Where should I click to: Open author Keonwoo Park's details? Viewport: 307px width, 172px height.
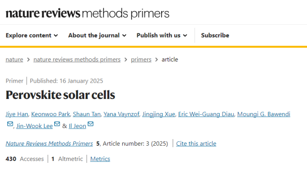(x=50, y=114)
